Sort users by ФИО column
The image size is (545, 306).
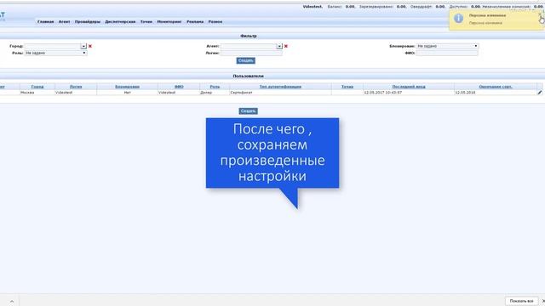(179, 87)
